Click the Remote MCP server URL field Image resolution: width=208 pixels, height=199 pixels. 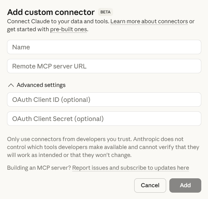coord(104,66)
